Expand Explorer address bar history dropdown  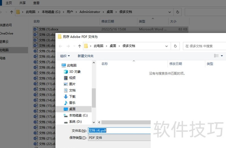pyautogui.click(x=169, y=12)
